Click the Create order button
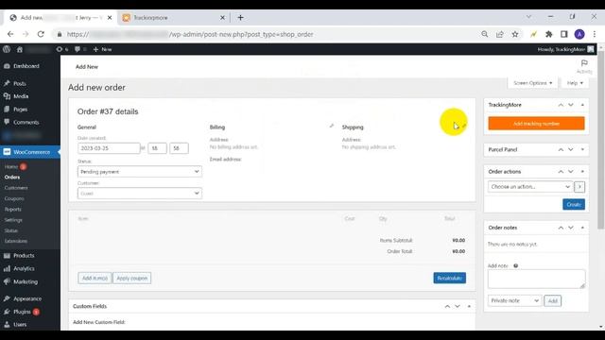 pos(574,204)
